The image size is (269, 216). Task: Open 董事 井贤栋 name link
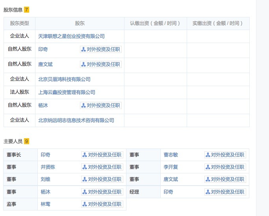click(x=48, y=167)
